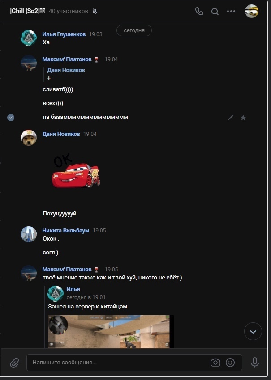Open the emoji smiley picker
Screen dimensions: 271x380
coord(230,363)
